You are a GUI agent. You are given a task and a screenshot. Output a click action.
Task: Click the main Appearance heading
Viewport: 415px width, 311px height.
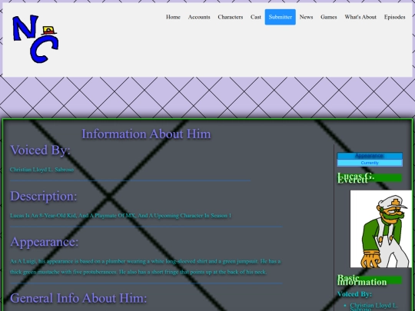(45, 242)
